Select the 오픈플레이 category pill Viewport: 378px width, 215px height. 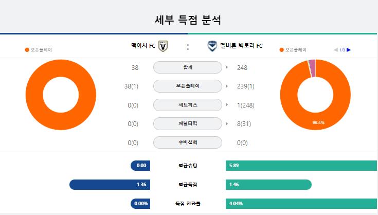(188, 86)
